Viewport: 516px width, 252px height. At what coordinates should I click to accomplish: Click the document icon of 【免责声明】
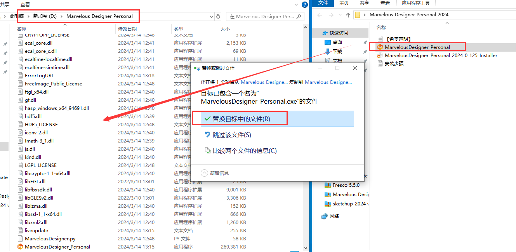pos(380,39)
